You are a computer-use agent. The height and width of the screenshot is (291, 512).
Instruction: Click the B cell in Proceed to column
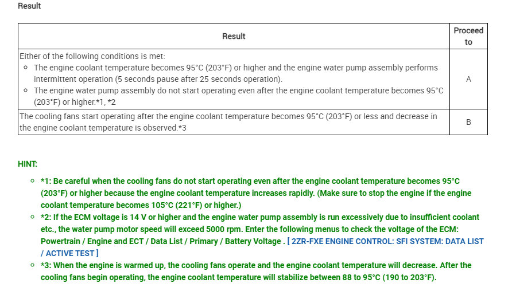[x=468, y=122]
